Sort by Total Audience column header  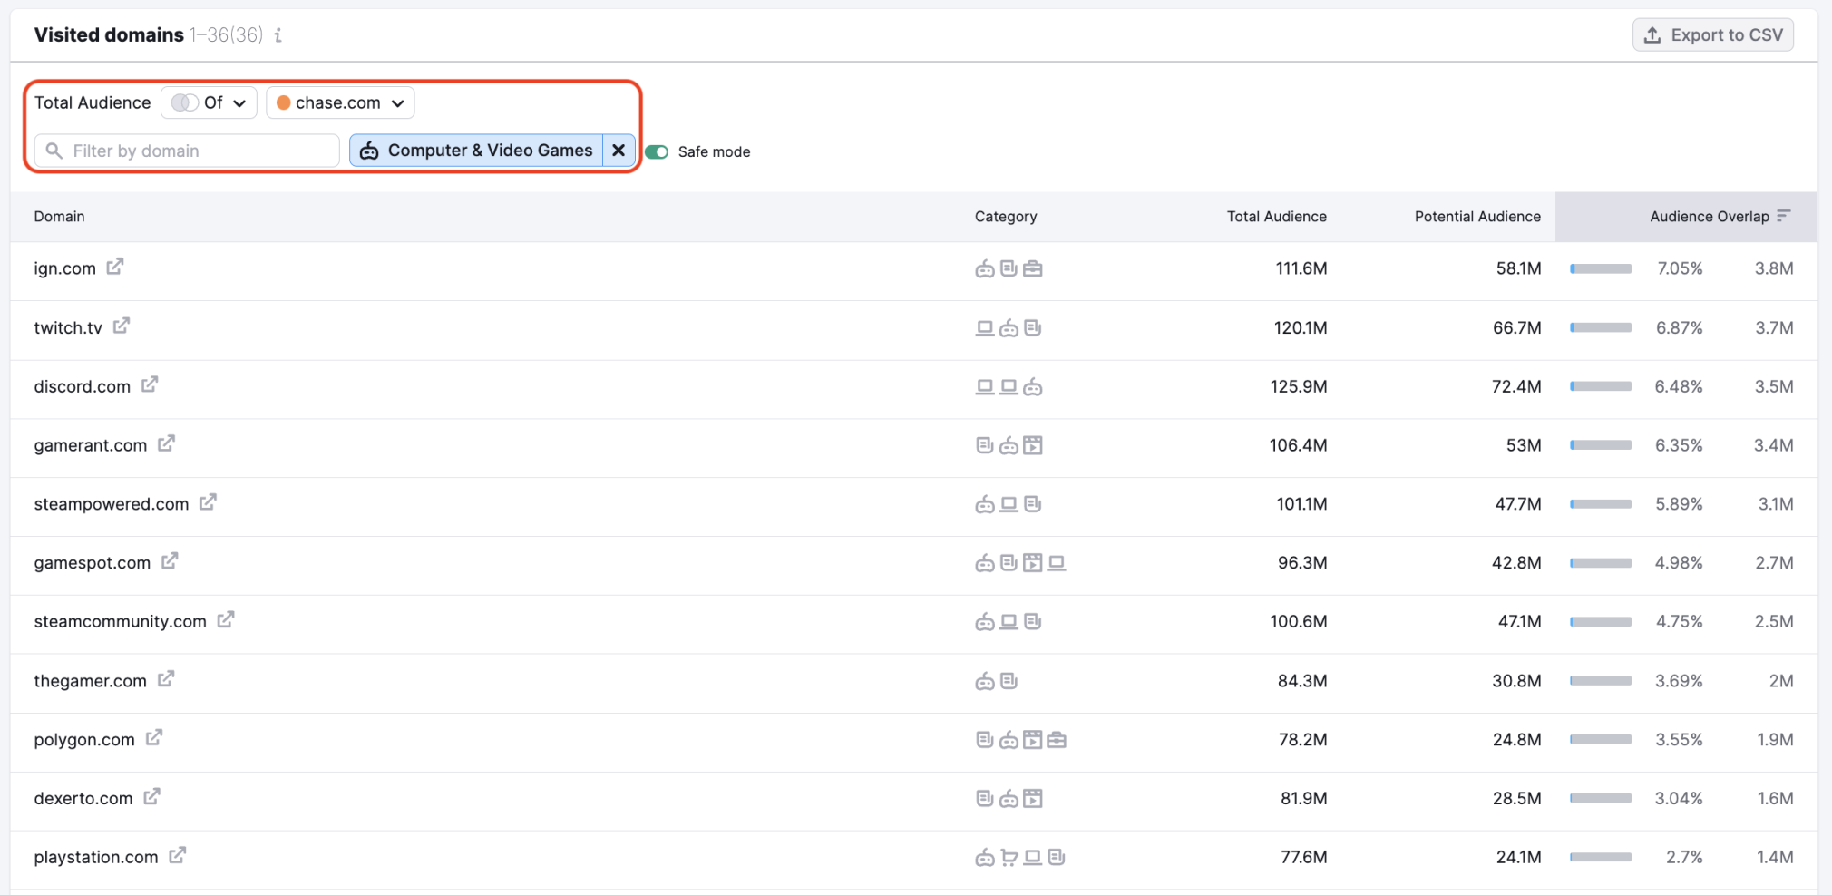tap(1276, 217)
